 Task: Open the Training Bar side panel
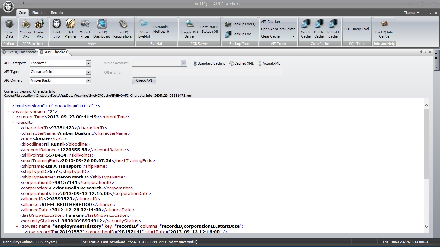pos(436,60)
